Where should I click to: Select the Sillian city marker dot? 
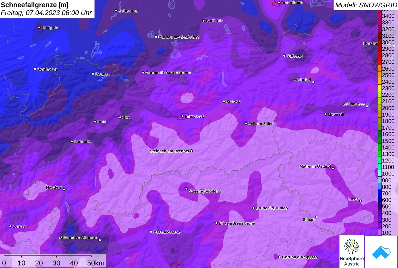[x=317, y=217]
